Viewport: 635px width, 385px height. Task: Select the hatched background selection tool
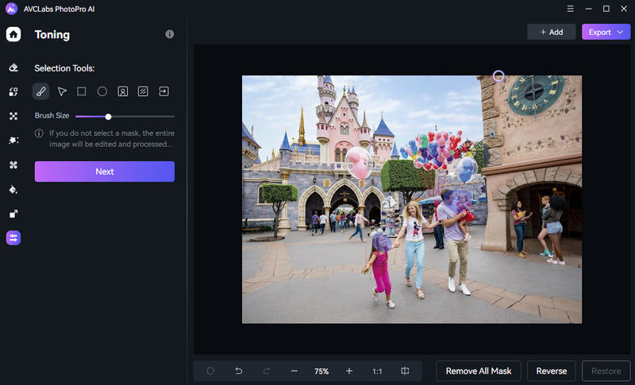[143, 91]
